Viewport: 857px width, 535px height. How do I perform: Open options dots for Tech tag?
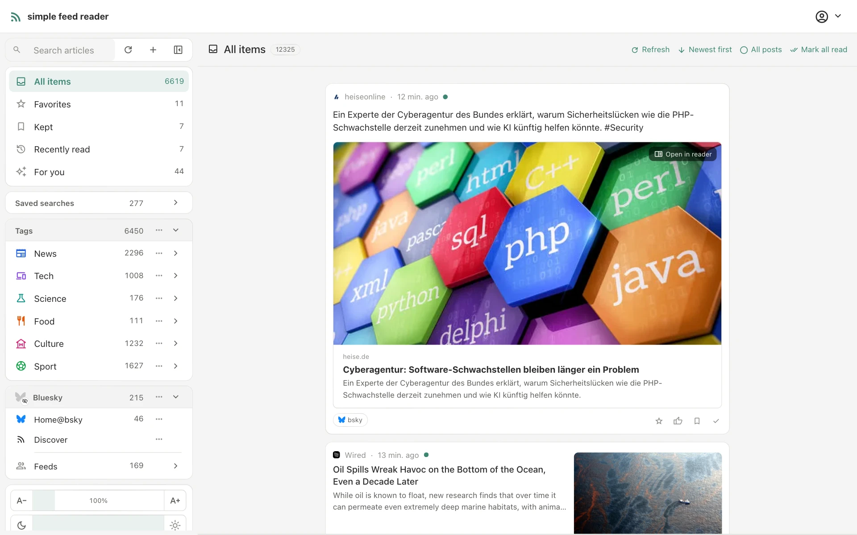[159, 276]
